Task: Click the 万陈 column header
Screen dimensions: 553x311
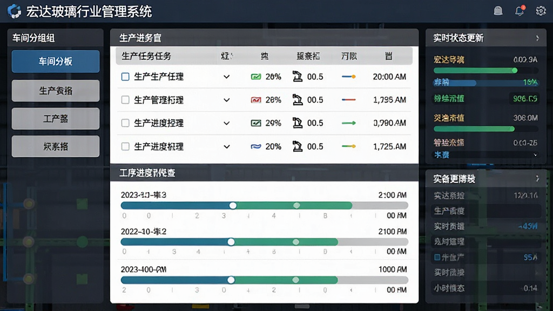Action: [x=349, y=56]
